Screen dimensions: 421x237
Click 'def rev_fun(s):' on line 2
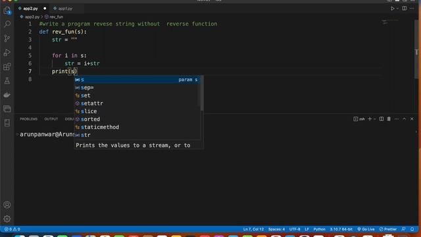63,32
